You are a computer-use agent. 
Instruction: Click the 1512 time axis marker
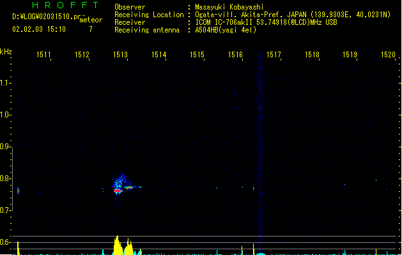[x=82, y=55]
